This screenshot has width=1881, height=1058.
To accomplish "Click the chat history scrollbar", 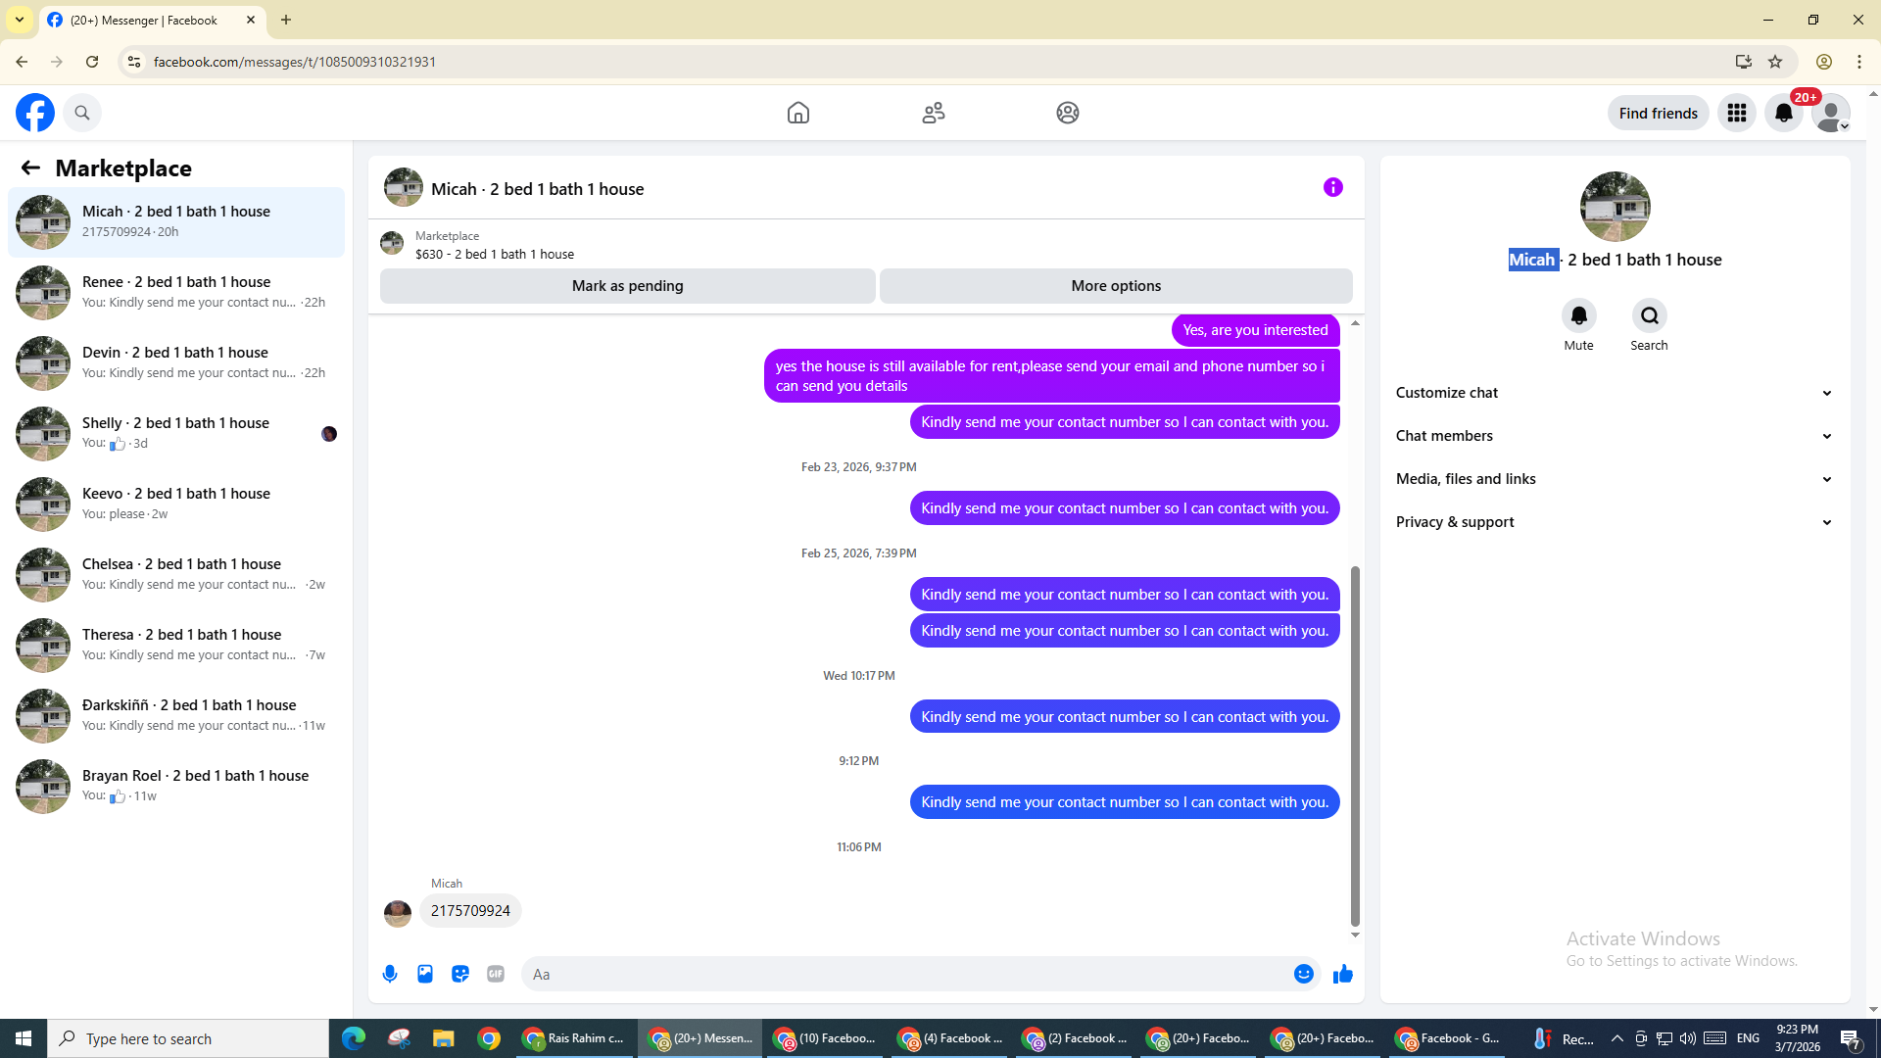I will click(1355, 745).
